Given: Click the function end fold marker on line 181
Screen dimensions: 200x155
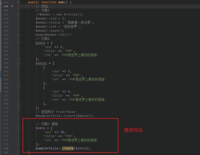Looking at the screenshot, I should (x=18, y=153).
